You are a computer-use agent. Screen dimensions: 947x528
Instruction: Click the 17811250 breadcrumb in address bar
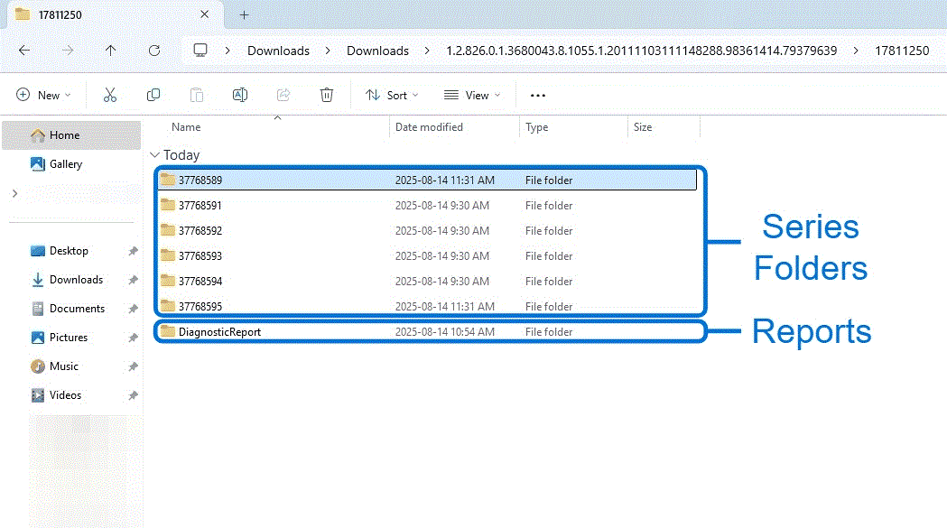(x=902, y=51)
